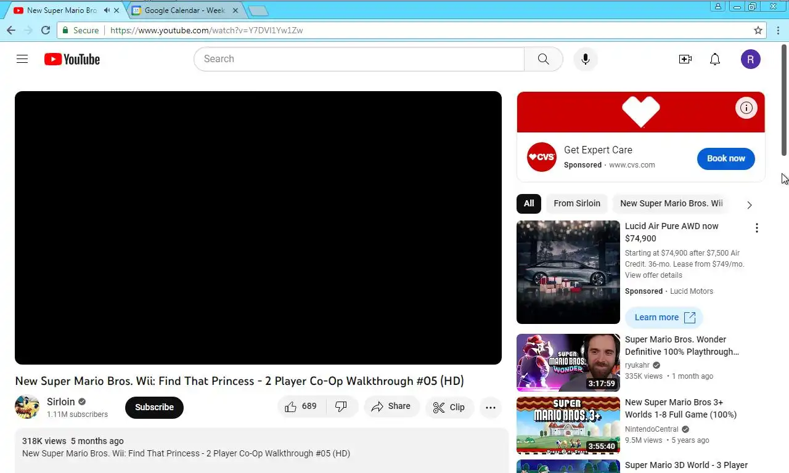Image resolution: width=789 pixels, height=473 pixels.
Task: Bookmark this page with the star
Action: click(758, 30)
